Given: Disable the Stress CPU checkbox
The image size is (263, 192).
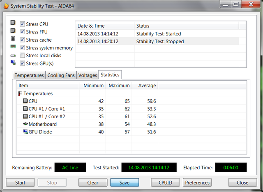Looking at the screenshot, I should 22,24.
